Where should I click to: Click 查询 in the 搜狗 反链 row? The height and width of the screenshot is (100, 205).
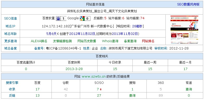point(132,96)
